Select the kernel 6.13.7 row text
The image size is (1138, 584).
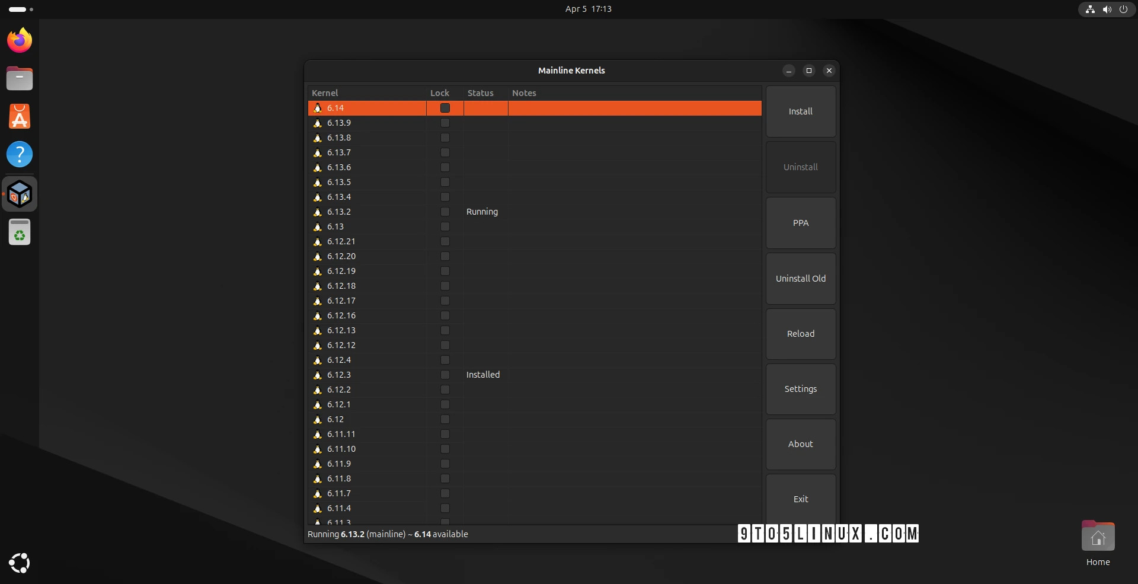pos(339,152)
